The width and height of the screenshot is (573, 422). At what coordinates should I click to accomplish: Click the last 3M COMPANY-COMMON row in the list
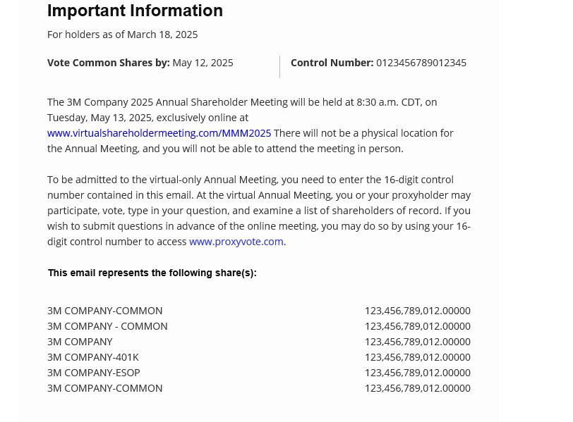pyautogui.click(x=104, y=388)
